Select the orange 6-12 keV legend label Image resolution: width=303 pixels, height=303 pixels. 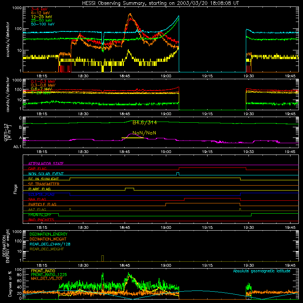(41, 13)
